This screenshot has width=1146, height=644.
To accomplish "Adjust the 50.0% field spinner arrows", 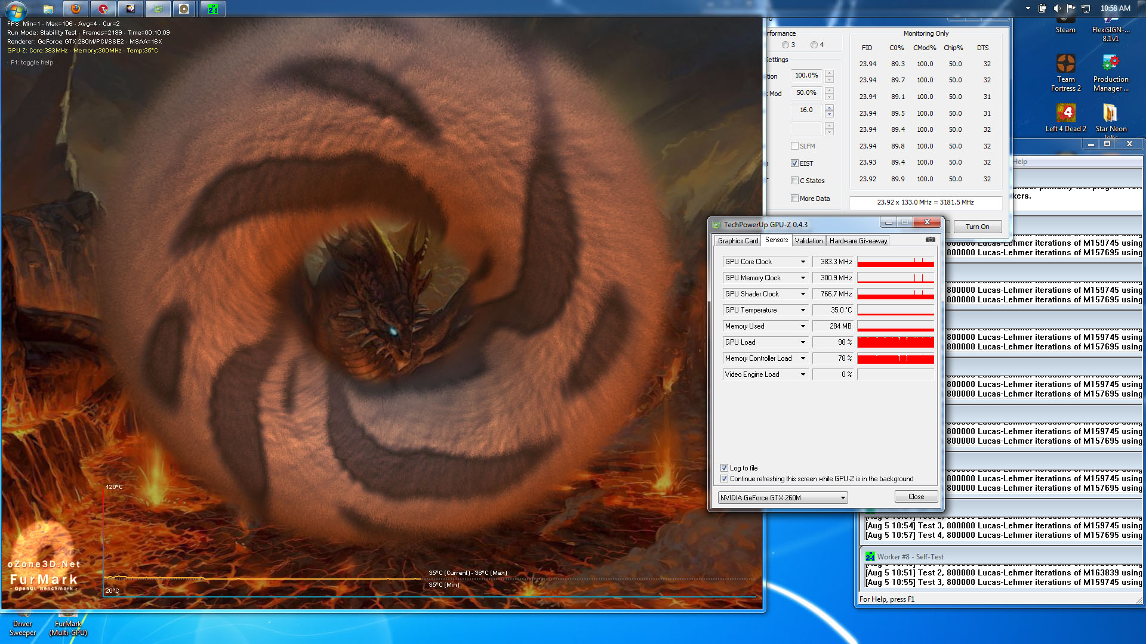I will pyautogui.click(x=829, y=93).
